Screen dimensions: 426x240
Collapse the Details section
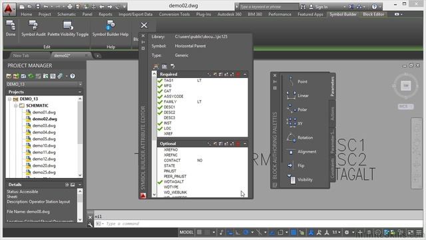coord(80,185)
